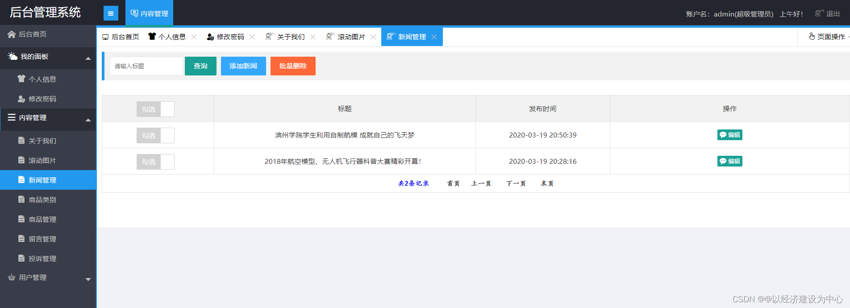Go to 上一页 in pagination
The image size is (850, 308).
click(481, 183)
